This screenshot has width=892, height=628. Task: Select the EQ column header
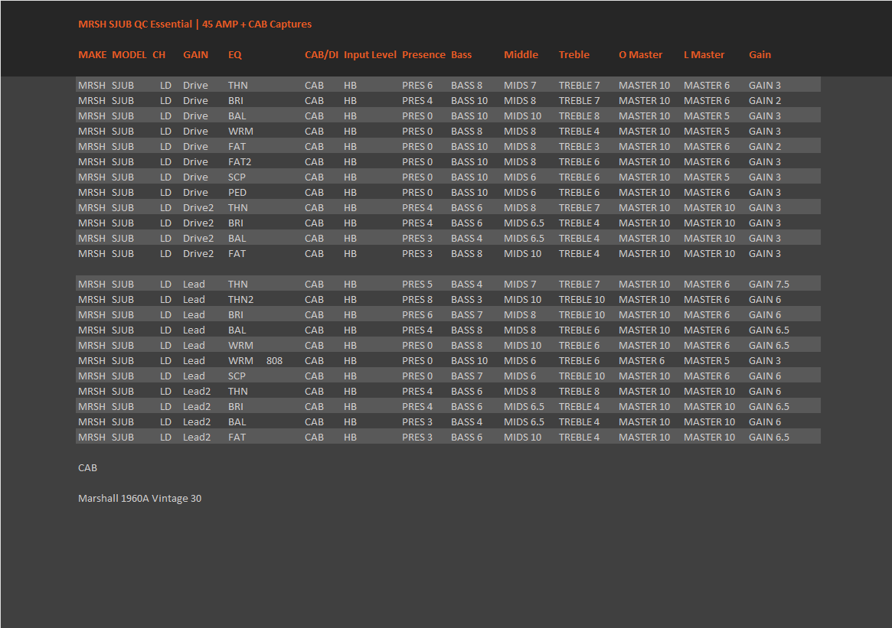[234, 55]
